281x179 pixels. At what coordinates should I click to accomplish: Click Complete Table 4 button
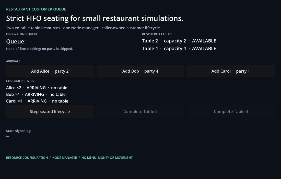pyautogui.click(x=231, y=111)
